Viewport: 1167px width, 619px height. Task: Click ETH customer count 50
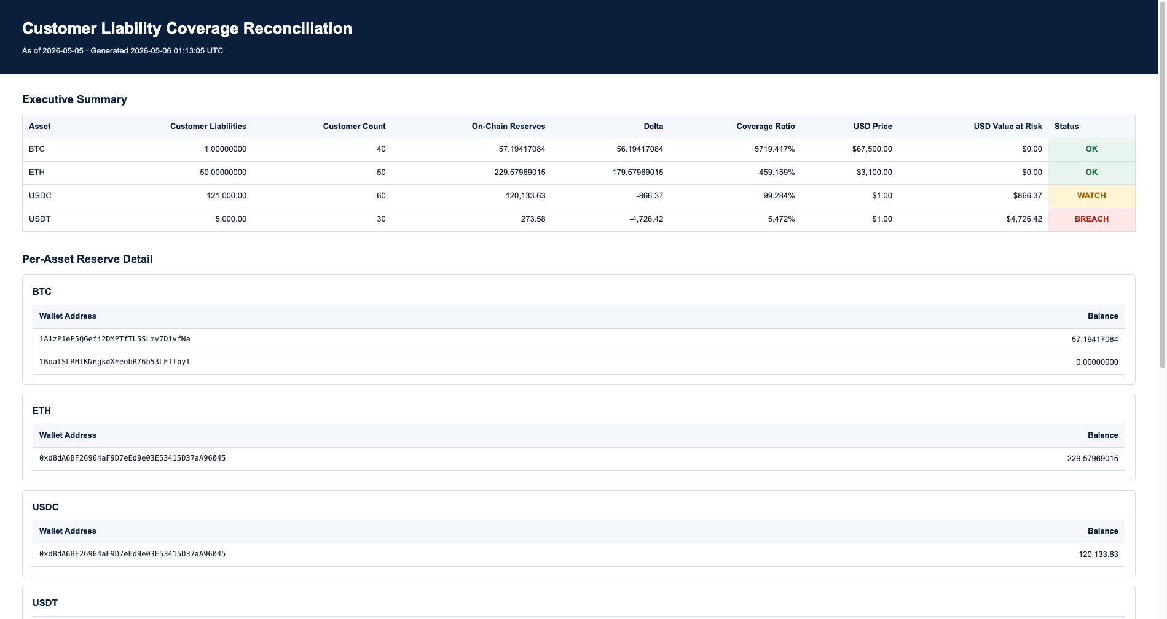[x=381, y=173]
